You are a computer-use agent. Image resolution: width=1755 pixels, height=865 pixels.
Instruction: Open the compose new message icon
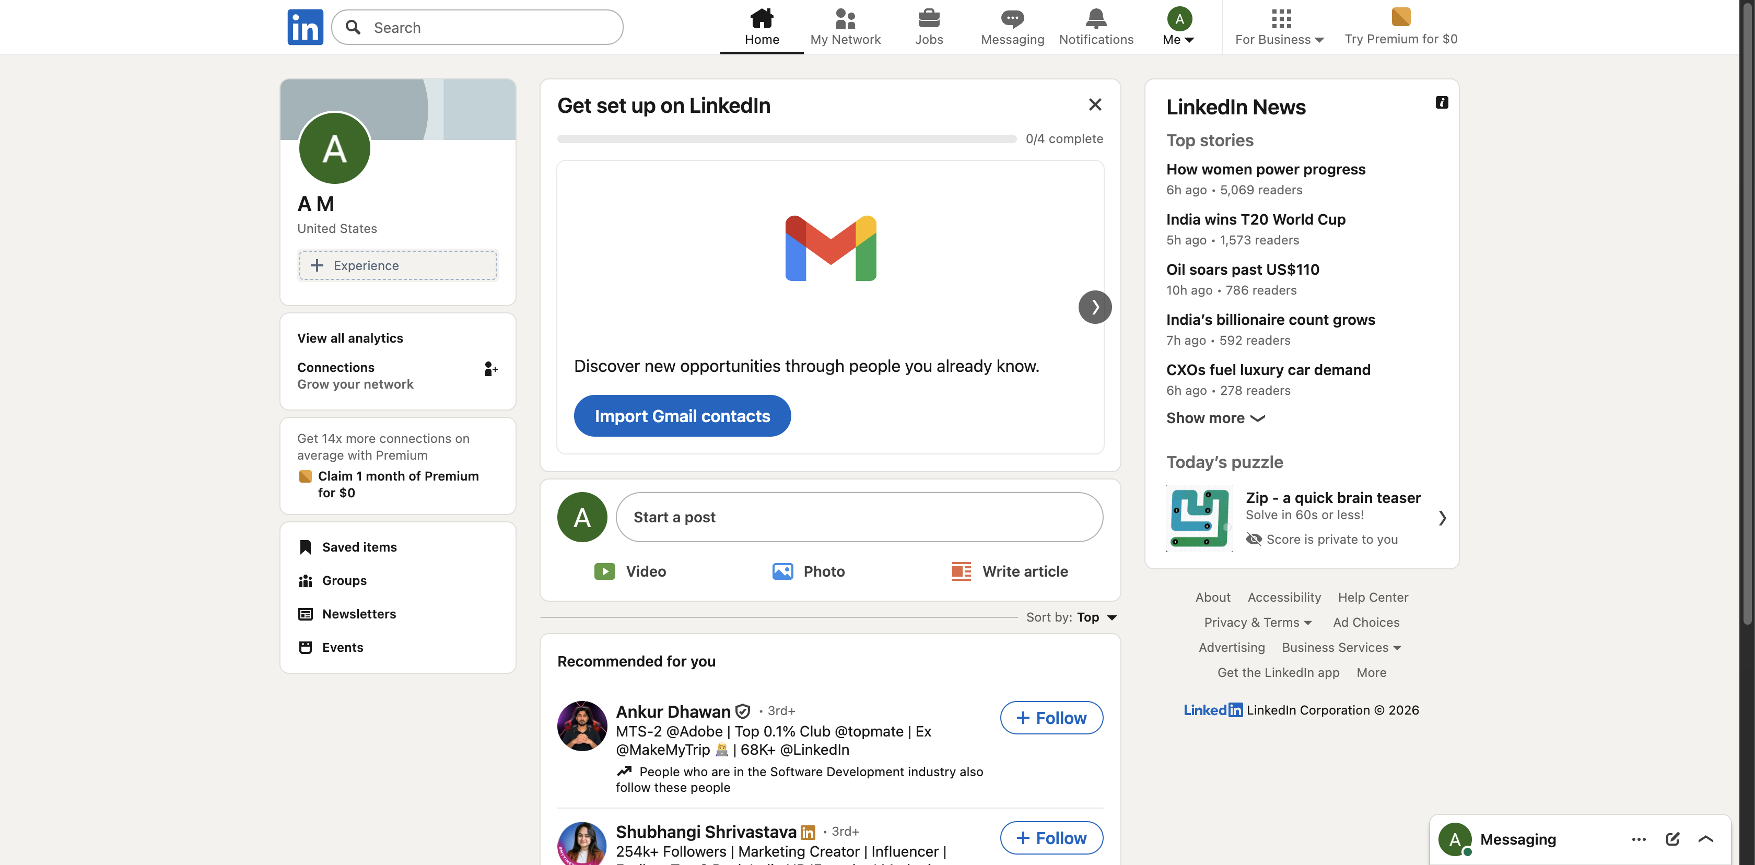click(1672, 839)
